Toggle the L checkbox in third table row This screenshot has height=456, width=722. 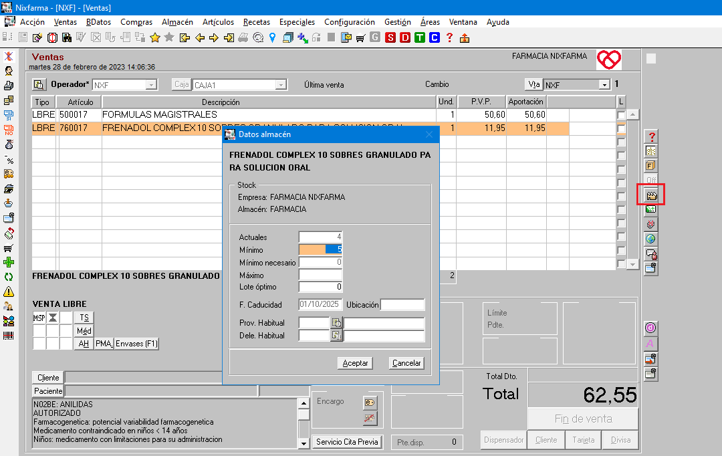click(621, 142)
